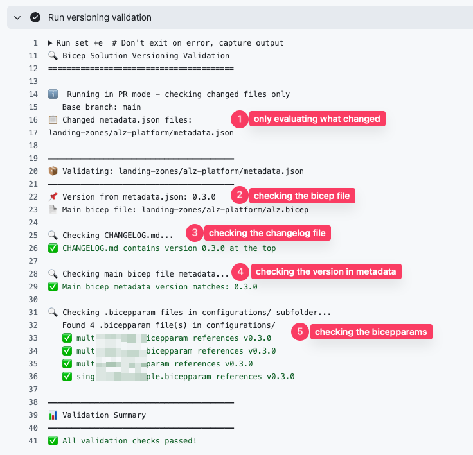The image size is (473, 455).
Task: Click the package icon beside Validating line
Action: tap(53, 171)
